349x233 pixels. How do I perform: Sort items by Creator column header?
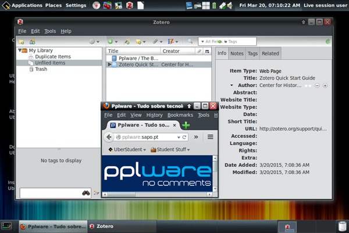[177, 51]
